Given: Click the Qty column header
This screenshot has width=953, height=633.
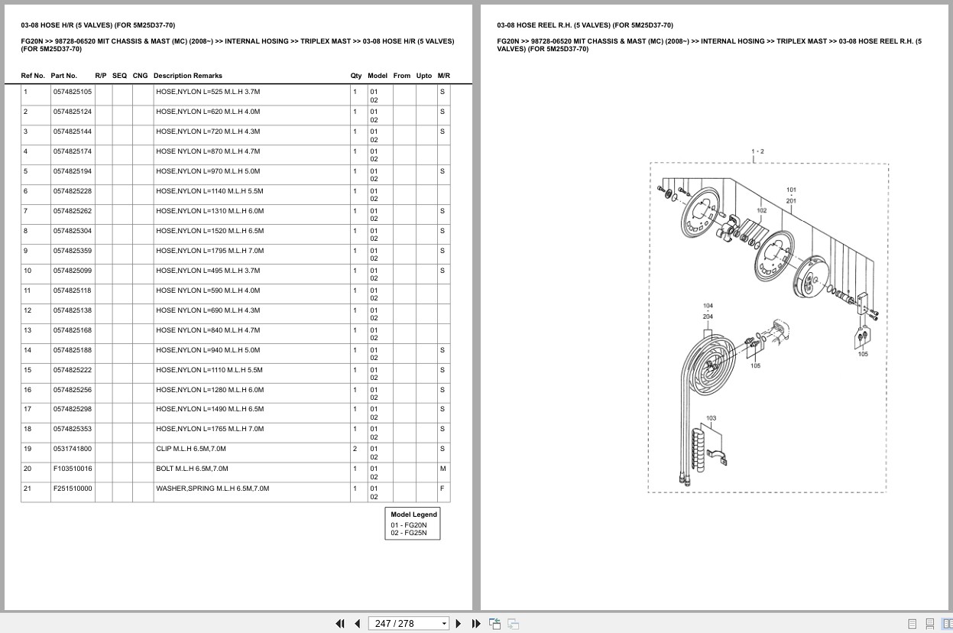Looking at the screenshot, I should click(356, 76).
